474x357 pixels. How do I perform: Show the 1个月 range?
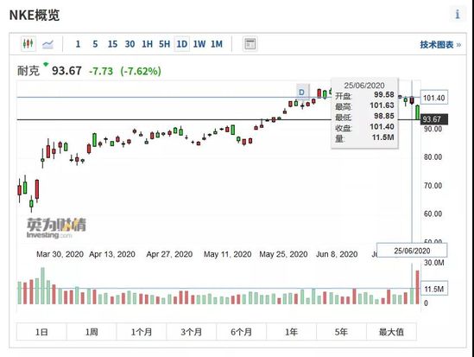142,332
